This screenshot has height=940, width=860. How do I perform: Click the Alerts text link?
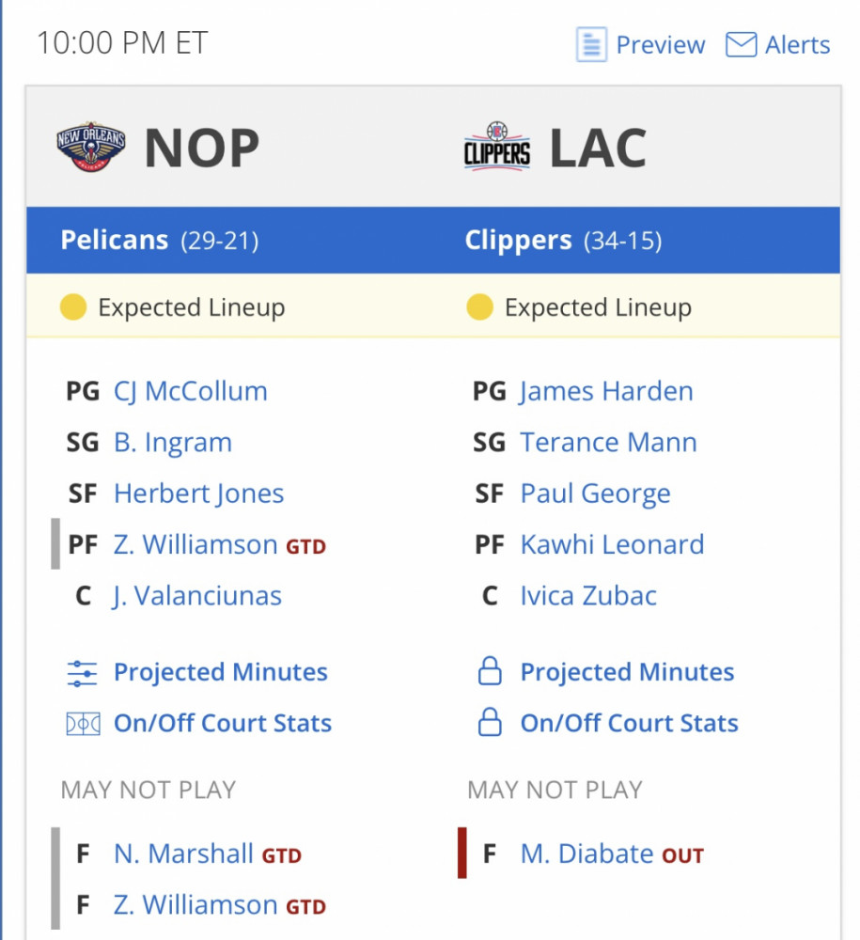[x=798, y=45]
